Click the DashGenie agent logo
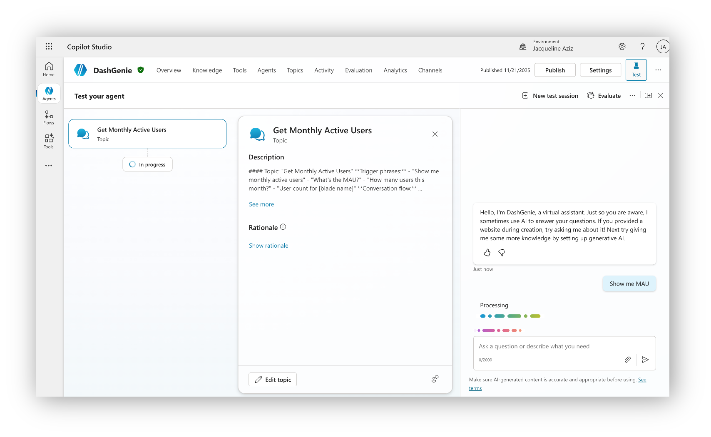This screenshot has width=711, height=437. (80, 70)
